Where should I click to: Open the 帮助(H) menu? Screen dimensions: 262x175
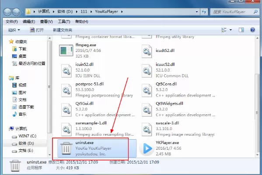[81, 21]
